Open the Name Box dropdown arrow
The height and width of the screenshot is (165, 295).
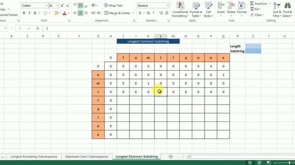[x=6, y=28]
